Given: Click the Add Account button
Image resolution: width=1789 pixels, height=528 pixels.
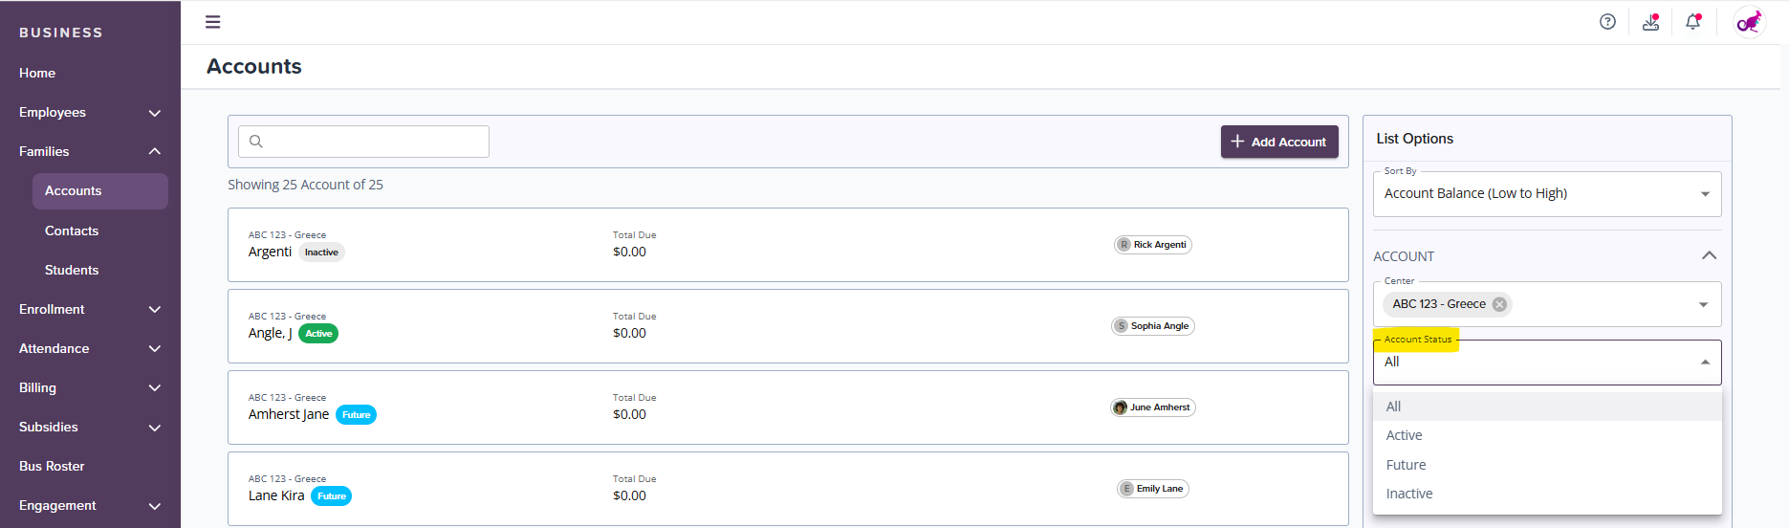Looking at the screenshot, I should pyautogui.click(x=1278, y=142).
